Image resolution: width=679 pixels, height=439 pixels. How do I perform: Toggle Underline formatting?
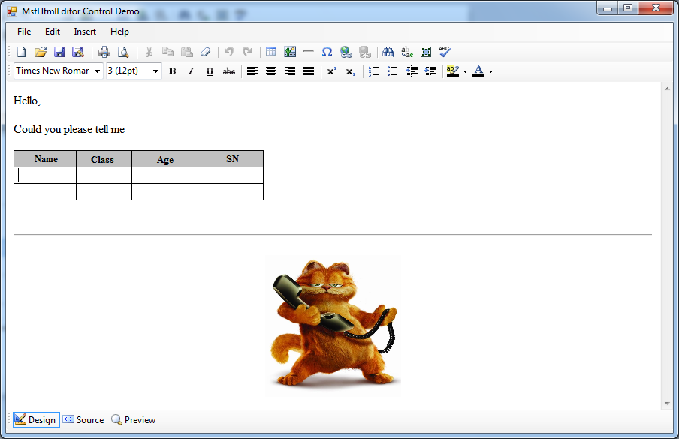point(210,71)
